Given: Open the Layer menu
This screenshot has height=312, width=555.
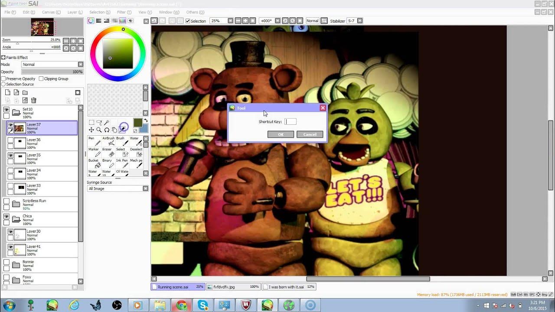Looking at the screenshot, I should (x=75, y=12).
